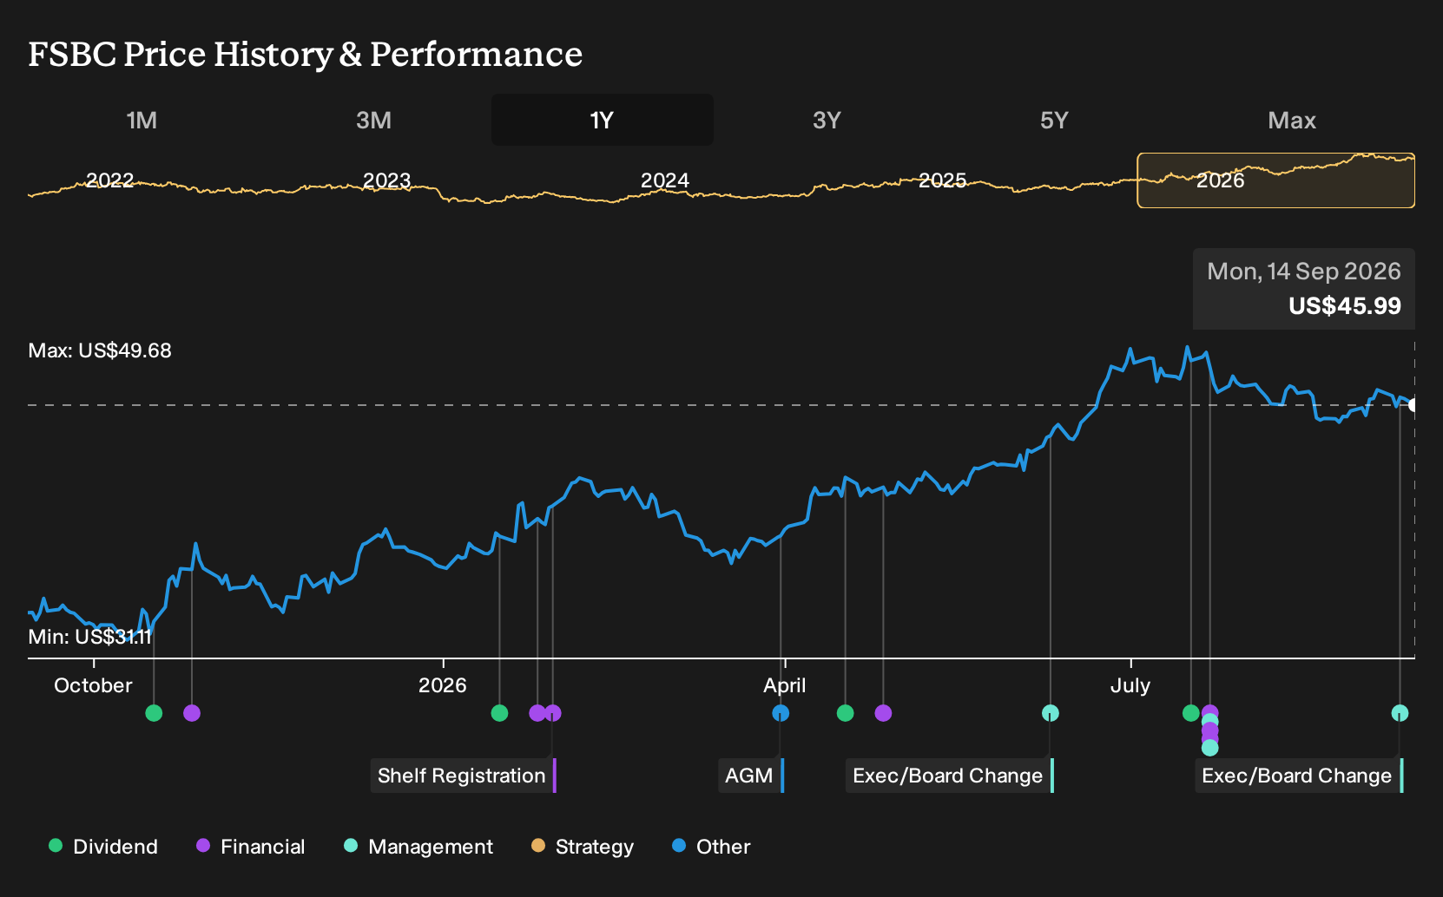Viewport: 1443px width, 897px height.
Task: Click 2023 on the overview mini chart
Action: [x=386, y=180]
